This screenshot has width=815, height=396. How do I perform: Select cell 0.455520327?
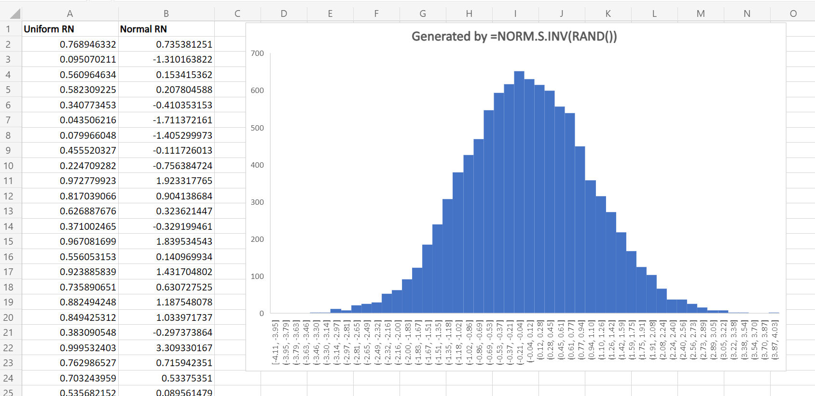point(70,150)
